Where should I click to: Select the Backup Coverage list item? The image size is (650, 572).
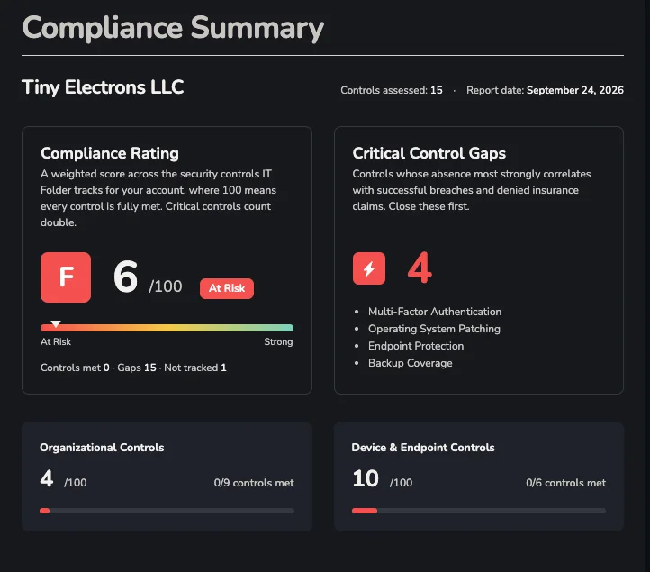click(x=410, y=363)
